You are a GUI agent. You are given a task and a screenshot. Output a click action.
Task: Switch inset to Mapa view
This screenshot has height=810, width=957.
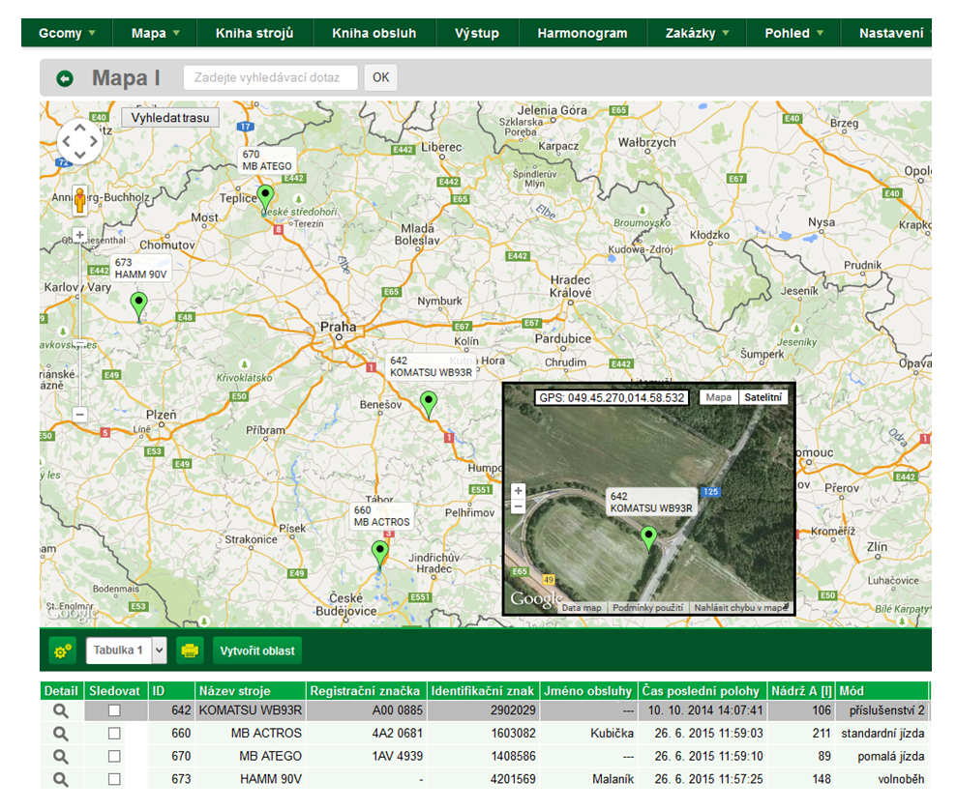pos(718,397)
